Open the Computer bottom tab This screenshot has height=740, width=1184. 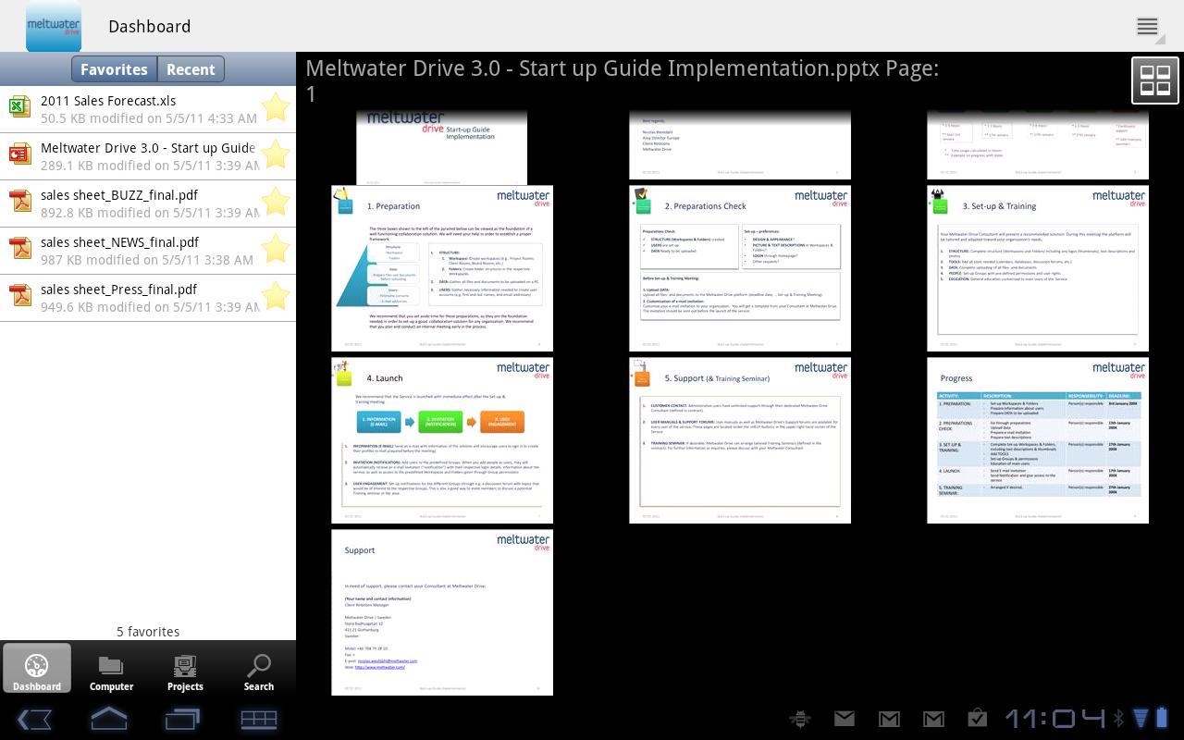[x=111, y=669]
